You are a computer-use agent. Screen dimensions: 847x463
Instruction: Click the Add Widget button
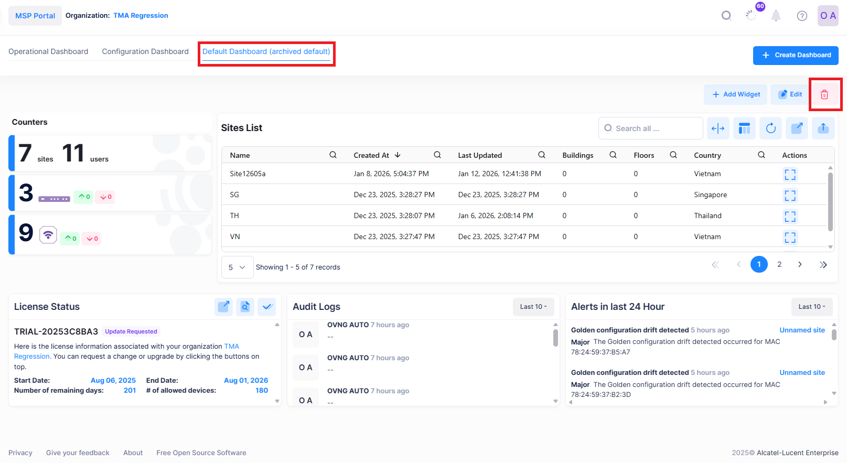click(x=735, y=94)
